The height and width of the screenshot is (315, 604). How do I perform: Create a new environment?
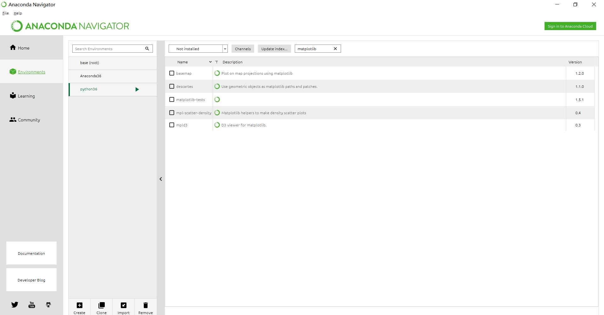pos(79,308)
